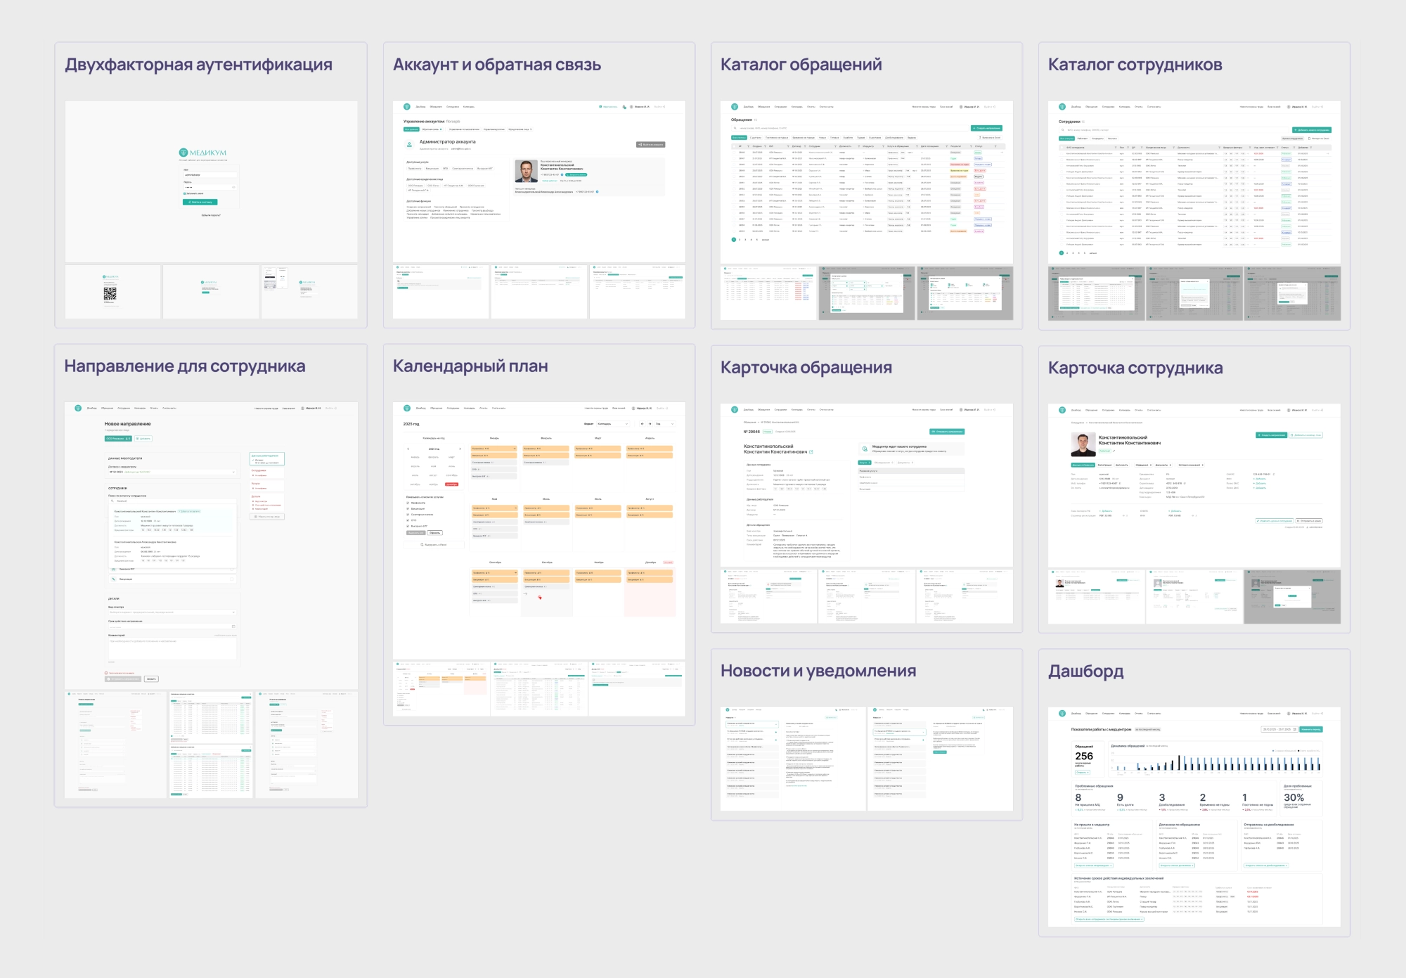Uncheck the Профосмотр filter checkbox
Image resolution: width=1406 pixels, height=978 pixels.
pyautogui.click(x=408, y=503)
